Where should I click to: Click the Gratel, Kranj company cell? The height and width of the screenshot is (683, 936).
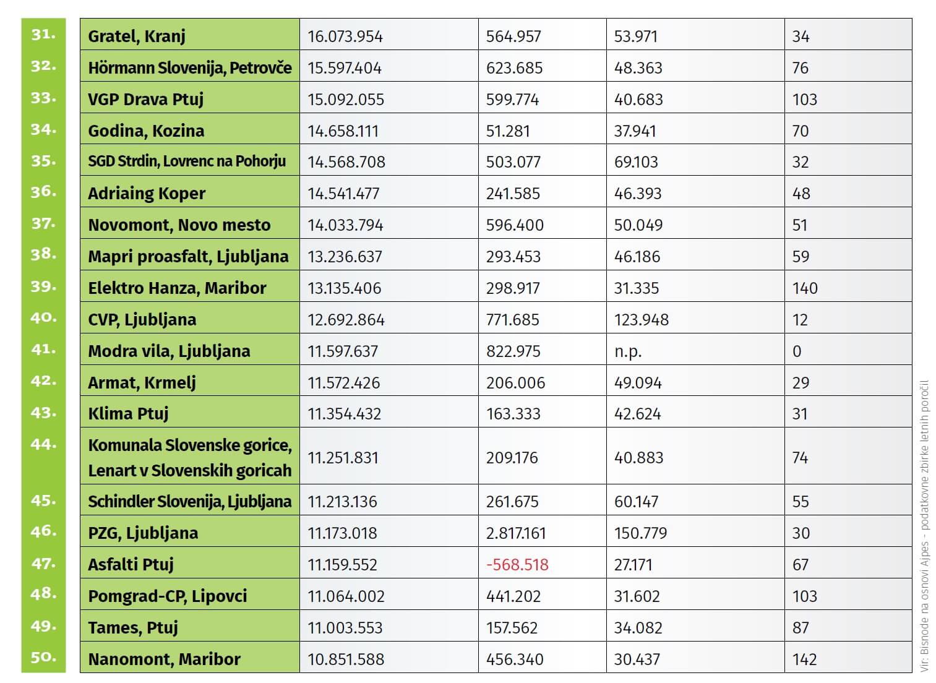(189, 36)
